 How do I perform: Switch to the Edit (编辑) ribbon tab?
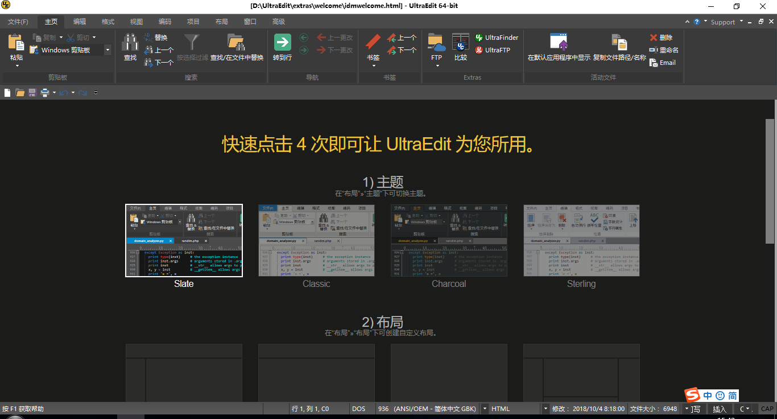coord(80,22)
